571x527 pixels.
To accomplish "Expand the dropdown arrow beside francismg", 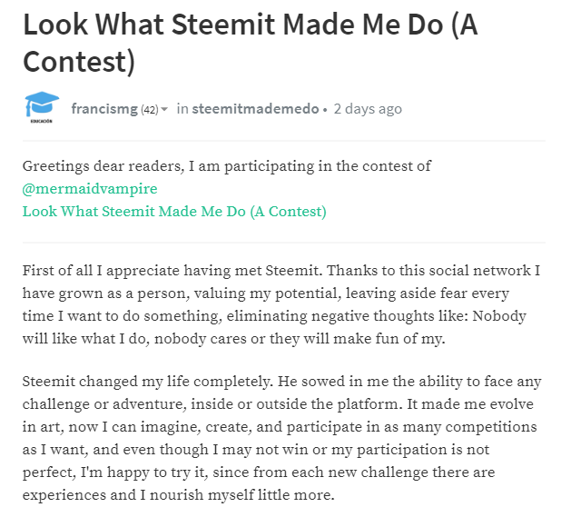I will (x=164, y=109).
